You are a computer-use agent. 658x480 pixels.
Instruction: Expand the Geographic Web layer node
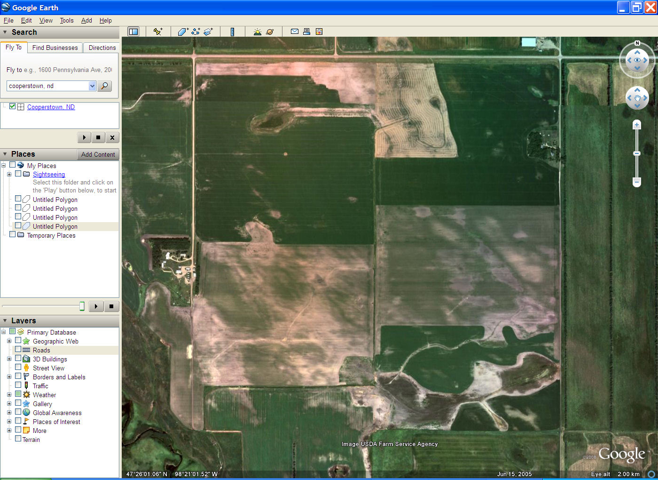[x=9, y=341]
